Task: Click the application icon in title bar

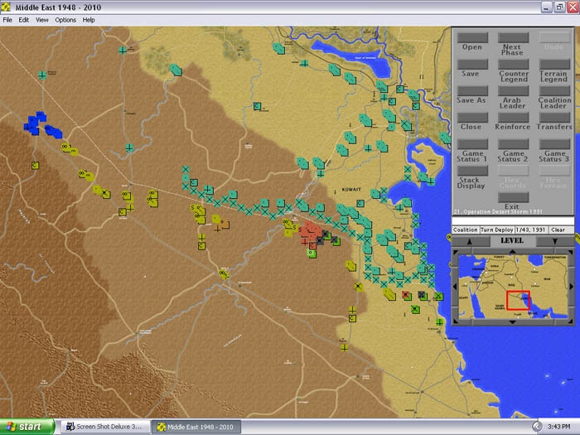Action: tap(6, 7)
